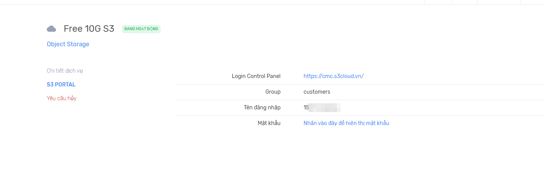Viewport: 545px width, 182px height.
Task: Click the 'customers' group value
Action: (317, 92)
